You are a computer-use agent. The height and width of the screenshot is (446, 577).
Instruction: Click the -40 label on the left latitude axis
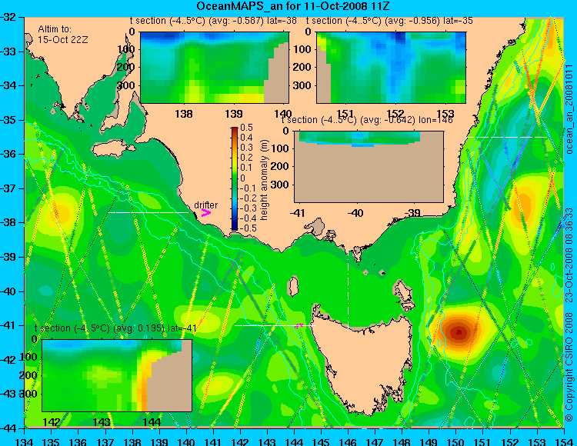[8, 291]
